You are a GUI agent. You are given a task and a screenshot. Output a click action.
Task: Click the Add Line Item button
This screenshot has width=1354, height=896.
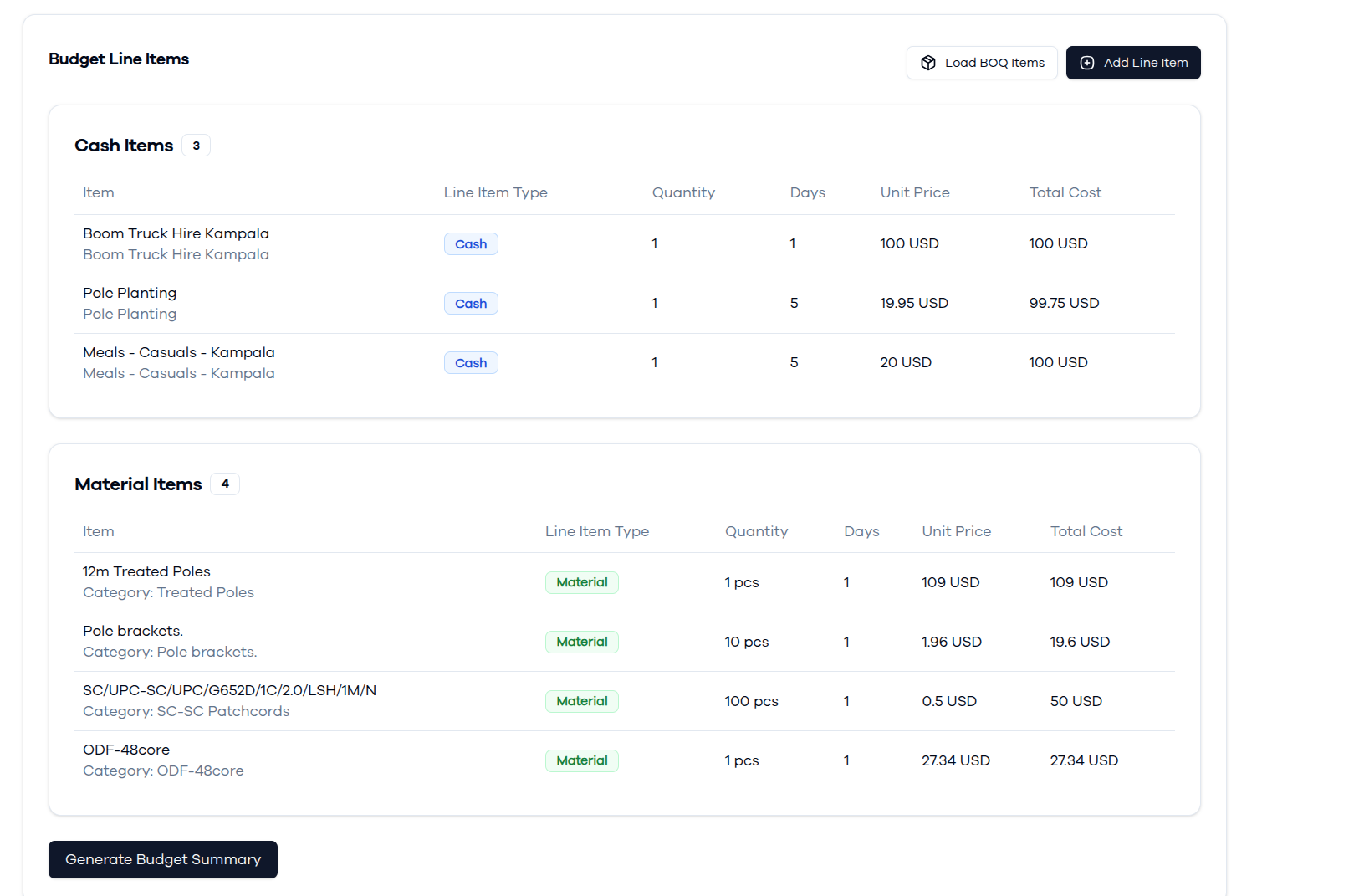pos(1133,63)
